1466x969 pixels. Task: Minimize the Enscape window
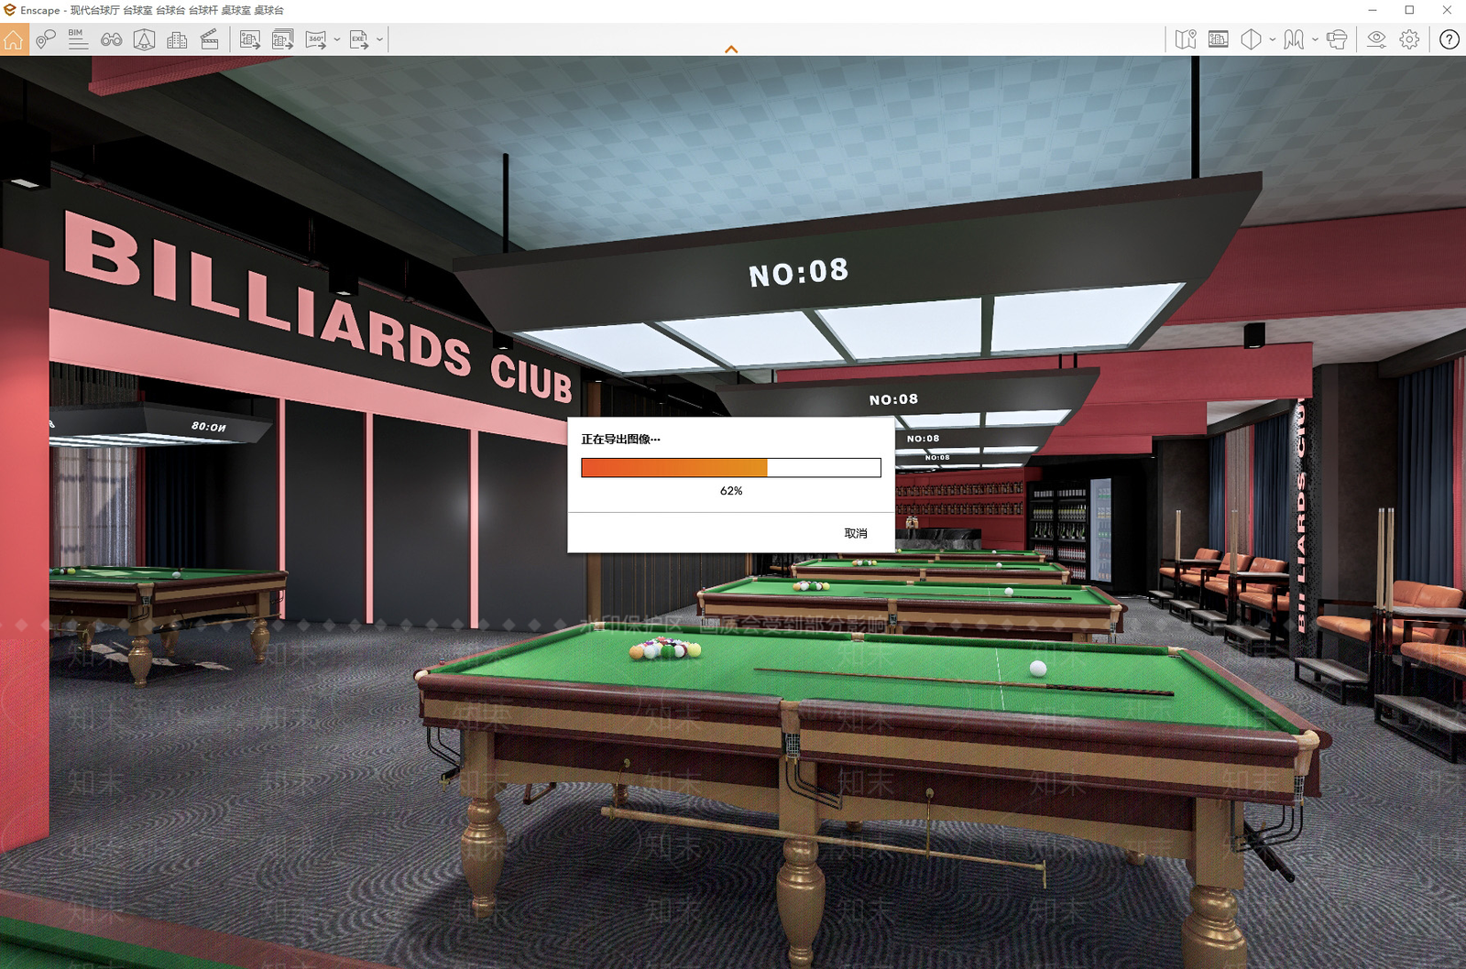point(1373,10)
